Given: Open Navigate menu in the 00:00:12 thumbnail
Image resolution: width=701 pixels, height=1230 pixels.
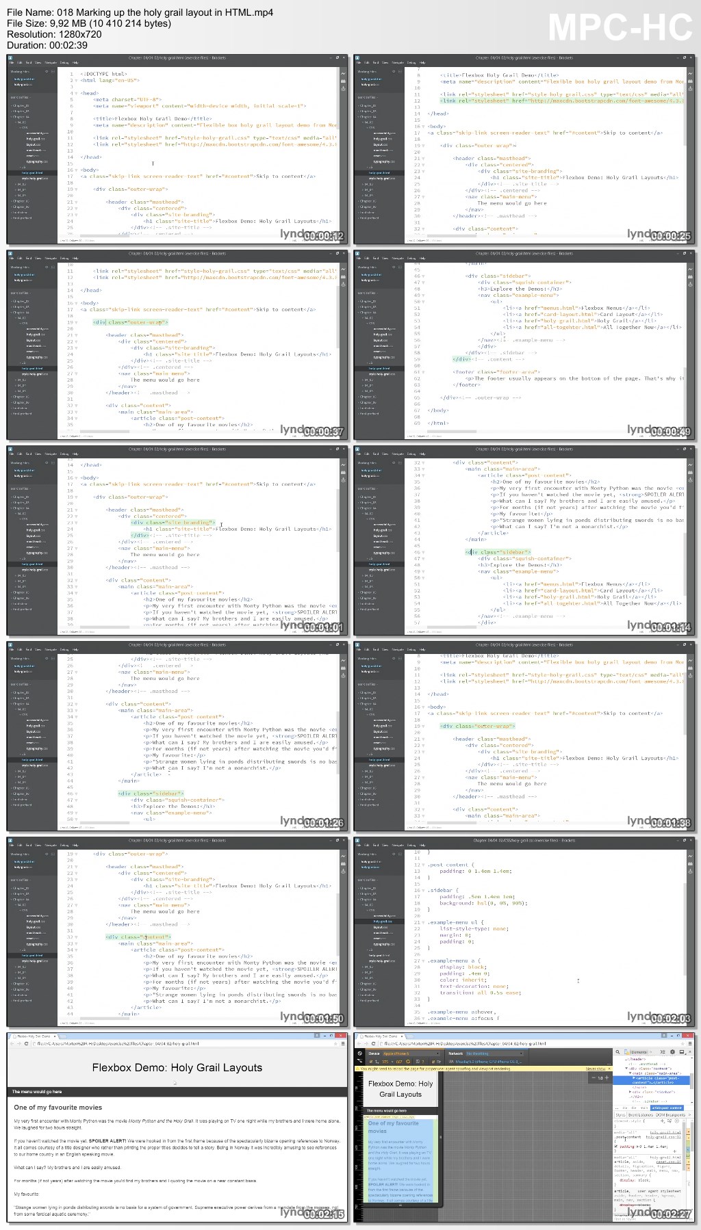Looking at the screenshot, I should click(x=51, y=62).
